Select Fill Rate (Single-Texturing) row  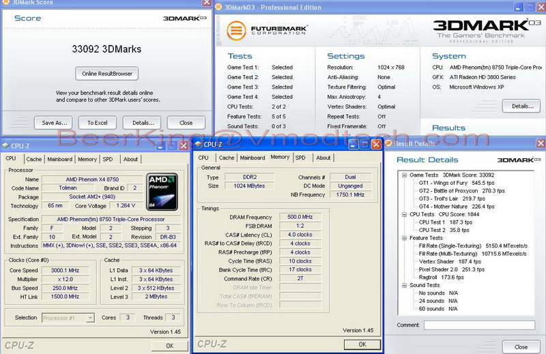tap(473, 246)
